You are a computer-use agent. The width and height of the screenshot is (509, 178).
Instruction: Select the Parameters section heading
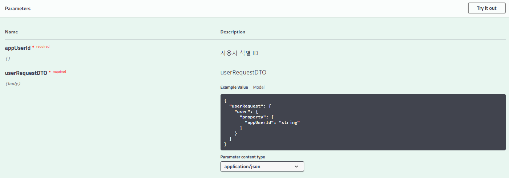coord(18,8)
